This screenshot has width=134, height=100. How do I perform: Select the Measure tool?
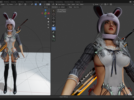[54, 36]
